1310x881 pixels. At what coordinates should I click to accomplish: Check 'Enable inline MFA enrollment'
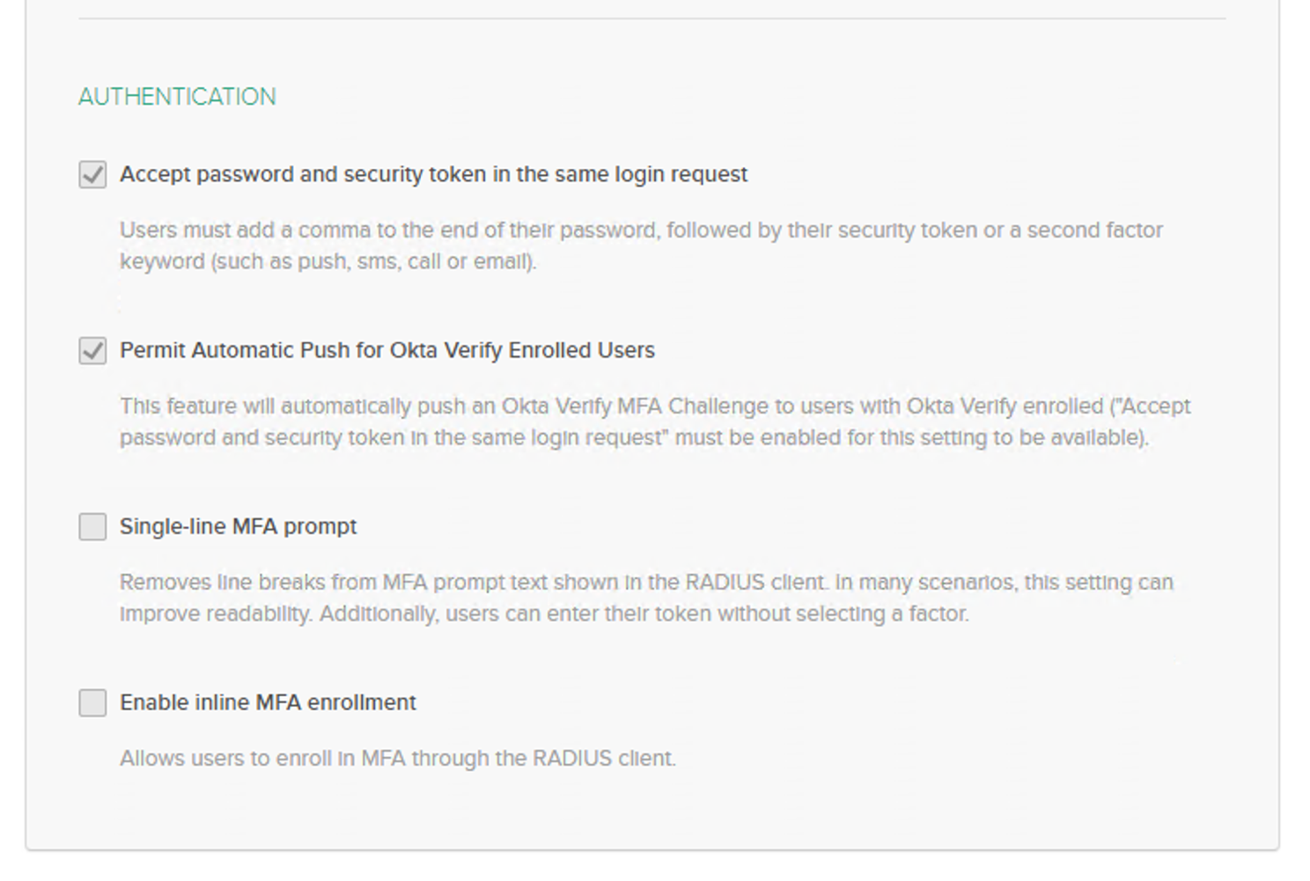[92, 702]
